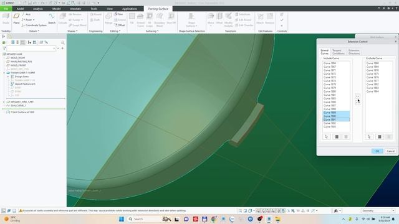Screen dimensions: 399x224
Task: Open the model tree filter dropdown
Action: coord(58,49)
